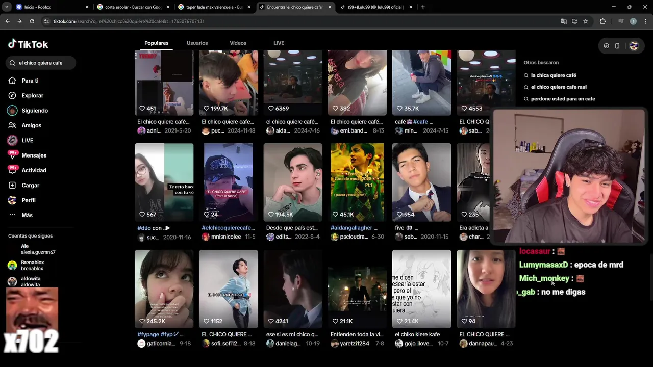This screenshot has width=653, height=367.
Task: Click hashtag #elchicoquierecafe caption
Action: [x=228, y=228]
